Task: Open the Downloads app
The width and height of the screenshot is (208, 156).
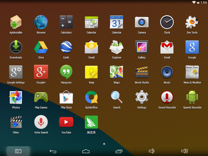Action: (x=16, y=47)
